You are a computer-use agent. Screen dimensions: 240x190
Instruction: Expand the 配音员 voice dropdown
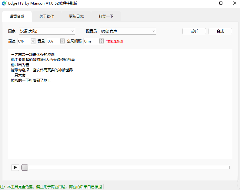coord(128,31)
